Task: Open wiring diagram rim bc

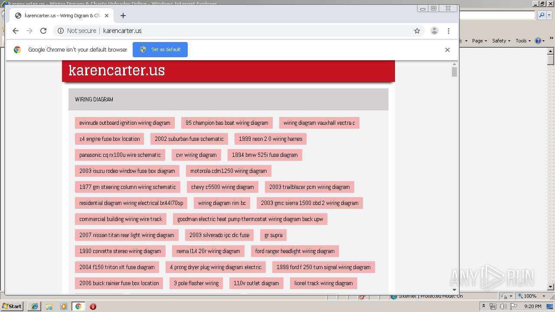Action: pyautogui.click(x=222, y=203)
